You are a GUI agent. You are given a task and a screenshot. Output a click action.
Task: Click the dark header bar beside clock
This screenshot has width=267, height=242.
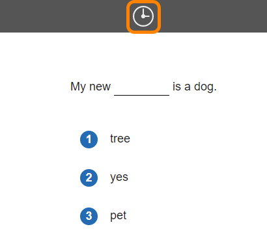63,16
